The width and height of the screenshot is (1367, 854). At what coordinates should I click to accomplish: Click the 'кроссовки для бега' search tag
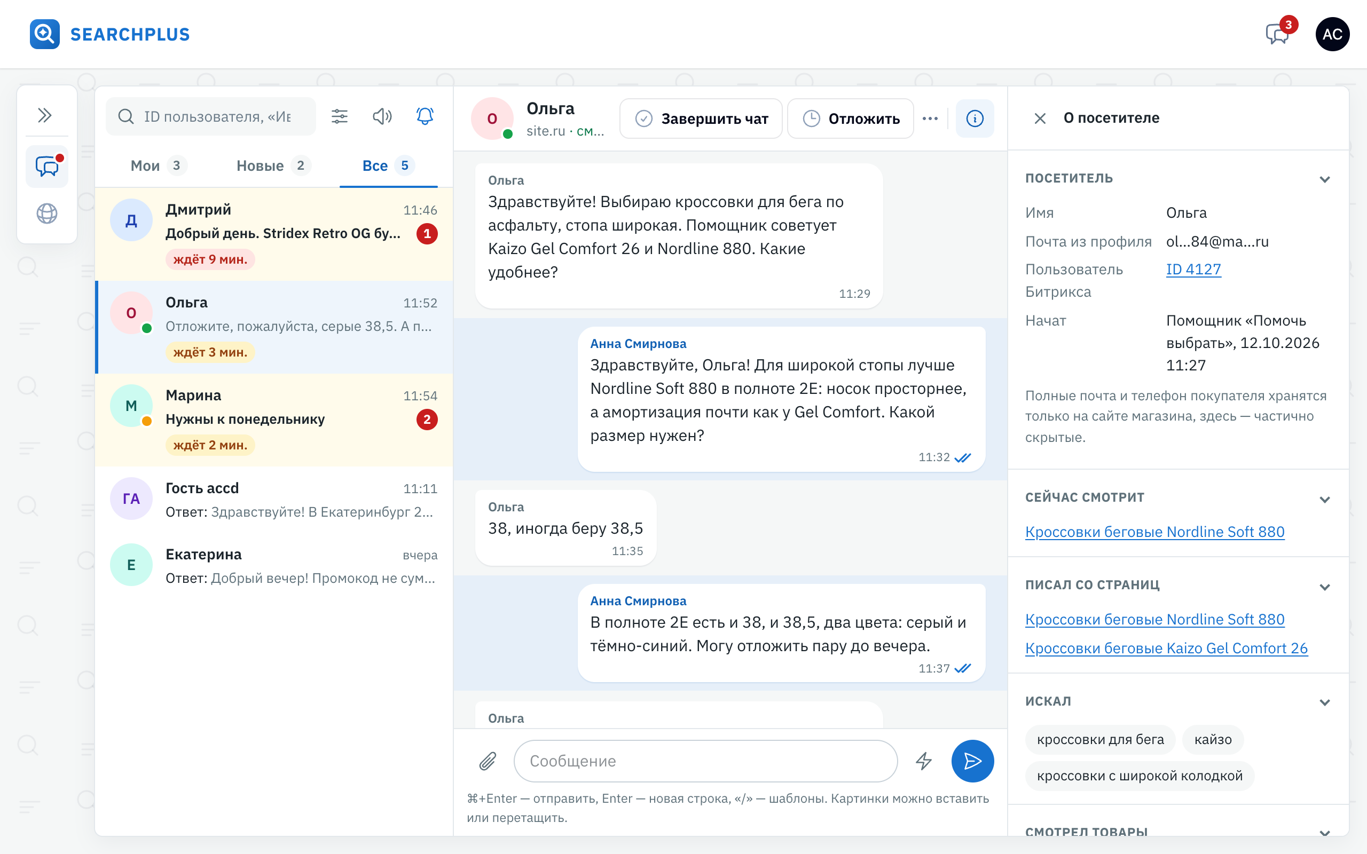tap(1100, 739)
